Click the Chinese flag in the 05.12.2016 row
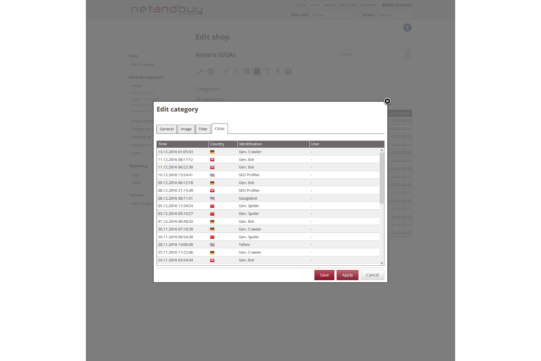The image size is (541, 361). [x=212, y=206]
